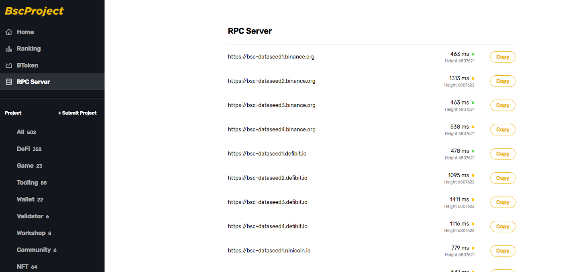Copy the bsc-dataseed1.defibit.io URL
562x272 pixels.
pyautogui.click(x=503, y=154)
